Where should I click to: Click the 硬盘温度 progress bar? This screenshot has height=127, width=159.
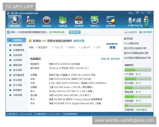138,88
